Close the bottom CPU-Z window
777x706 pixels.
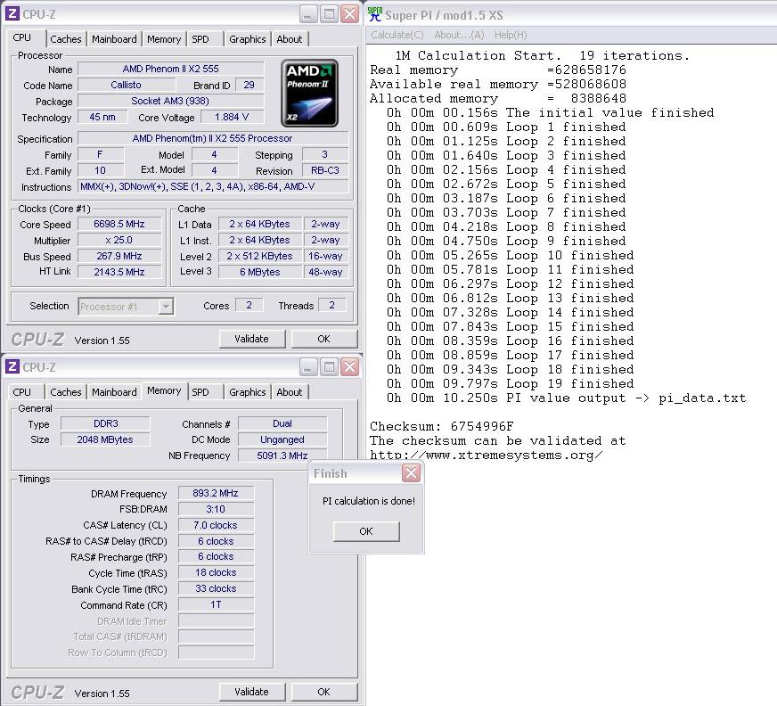click(349, 367)
